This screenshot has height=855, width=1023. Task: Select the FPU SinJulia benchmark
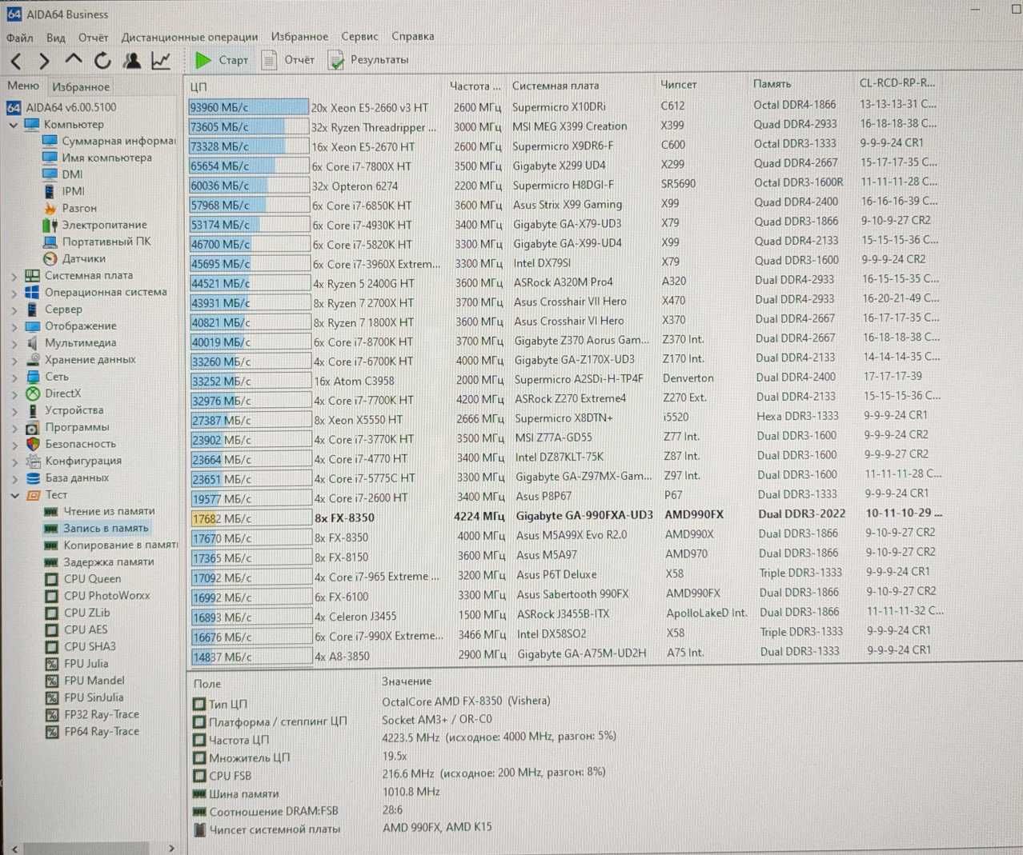(x=85, y=697)
